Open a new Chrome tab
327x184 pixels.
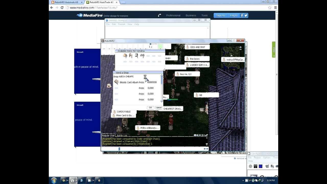pyautogui.click(x=123, y=2)
